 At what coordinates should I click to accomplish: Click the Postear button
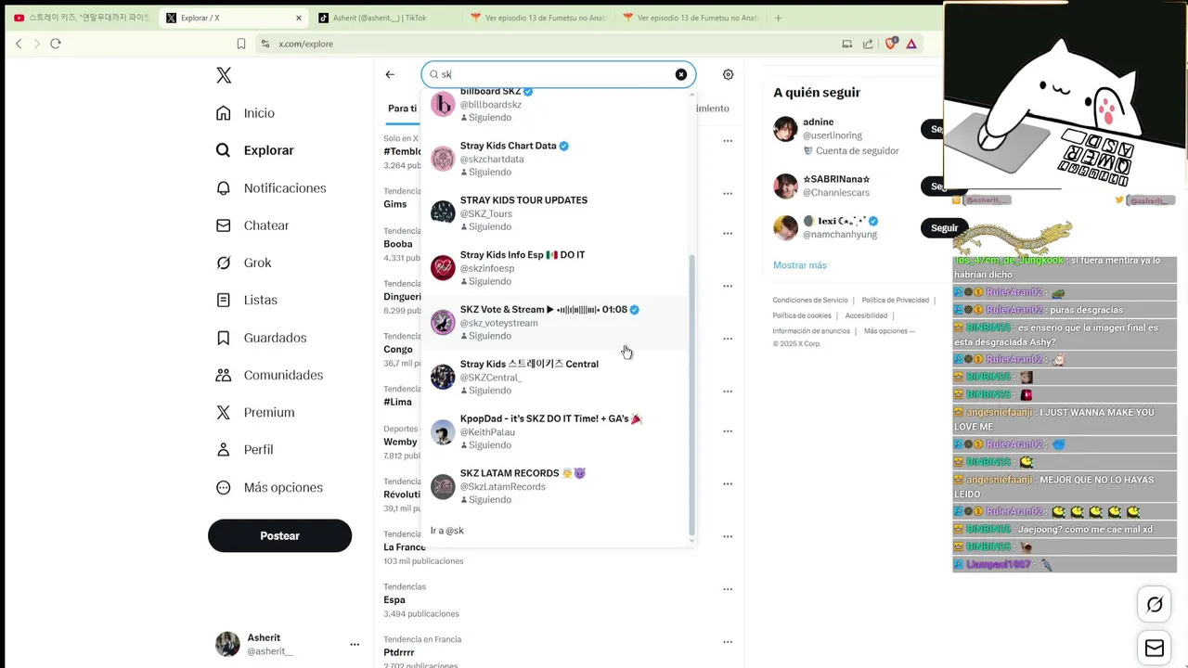click(x=279, y=535)
